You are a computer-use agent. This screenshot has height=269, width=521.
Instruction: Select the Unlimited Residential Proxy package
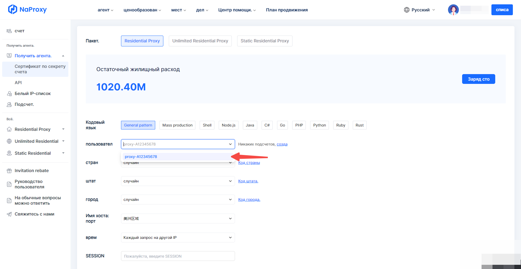200,41
